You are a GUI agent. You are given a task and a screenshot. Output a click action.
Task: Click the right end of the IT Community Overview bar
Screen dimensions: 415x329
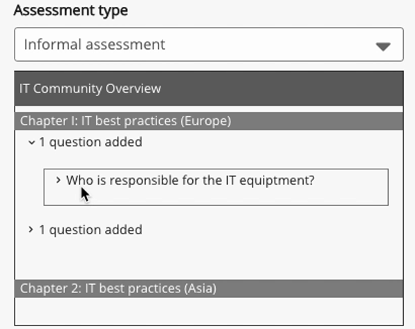387,88
